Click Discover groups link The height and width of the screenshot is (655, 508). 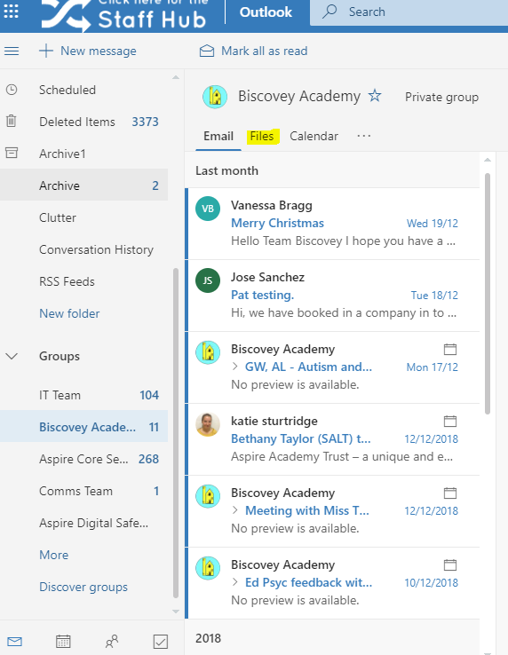(83, 587)
